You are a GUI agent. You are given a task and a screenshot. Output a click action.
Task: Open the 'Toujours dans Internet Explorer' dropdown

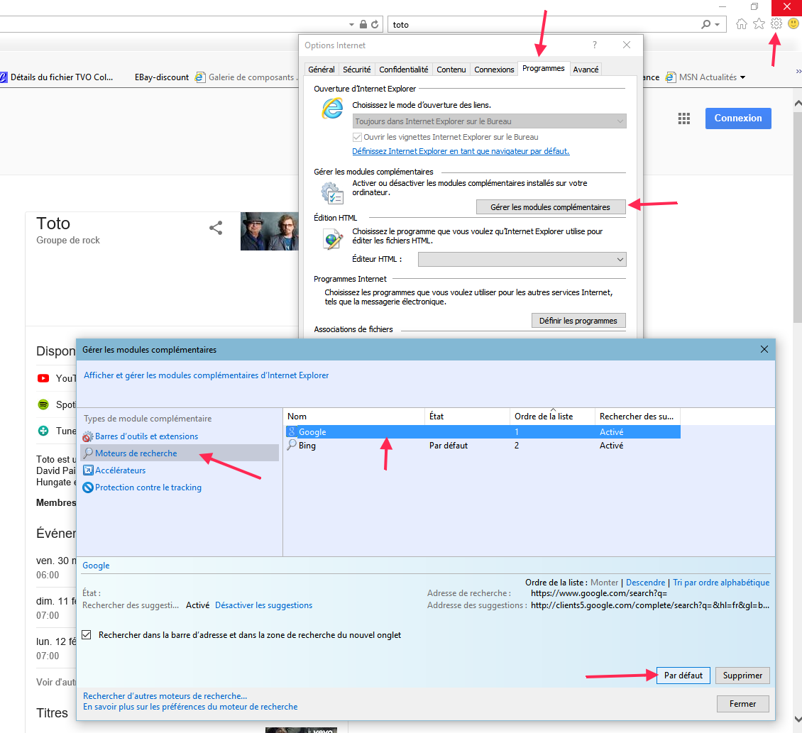[x=490, y=121]
